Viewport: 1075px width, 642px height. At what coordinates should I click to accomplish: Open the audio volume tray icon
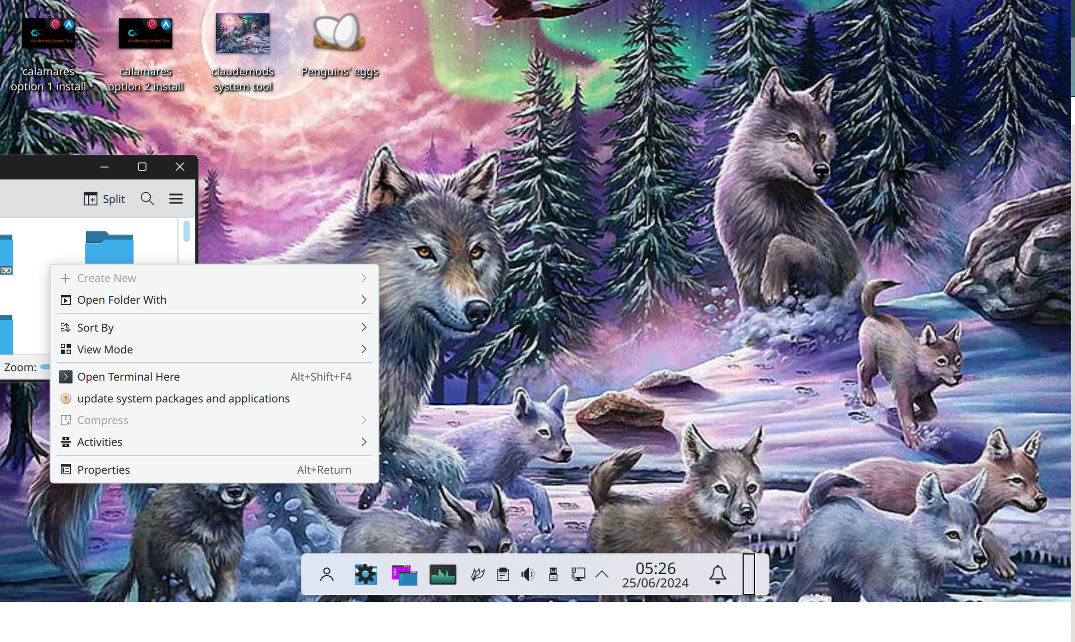point(528,575)
